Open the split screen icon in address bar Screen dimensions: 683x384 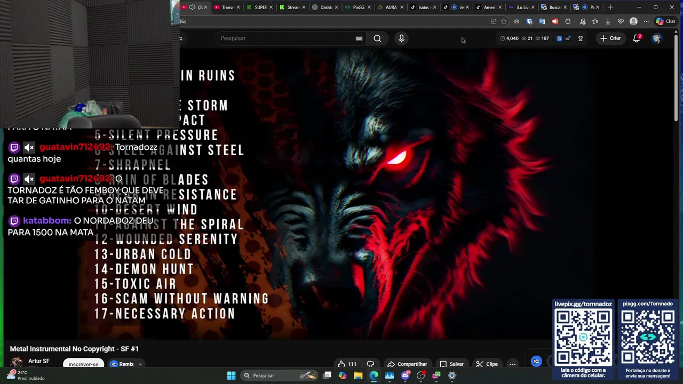click(x=494, y=21)
